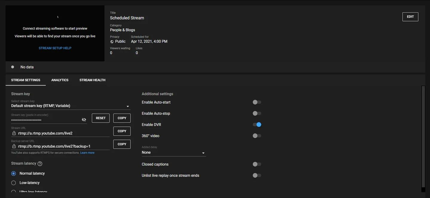Click the globe icon next to Public privacy
This screenshot has width=430, height=198.
tap(112, 42)
